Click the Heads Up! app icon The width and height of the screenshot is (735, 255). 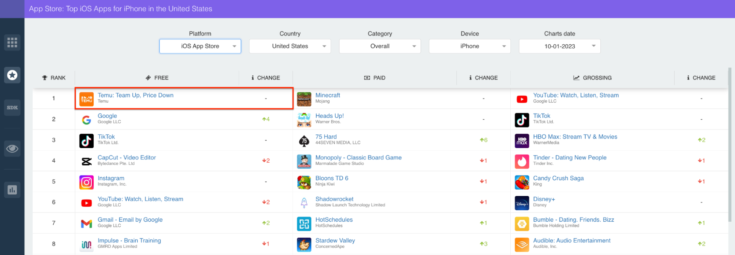(x=304, y=120)
